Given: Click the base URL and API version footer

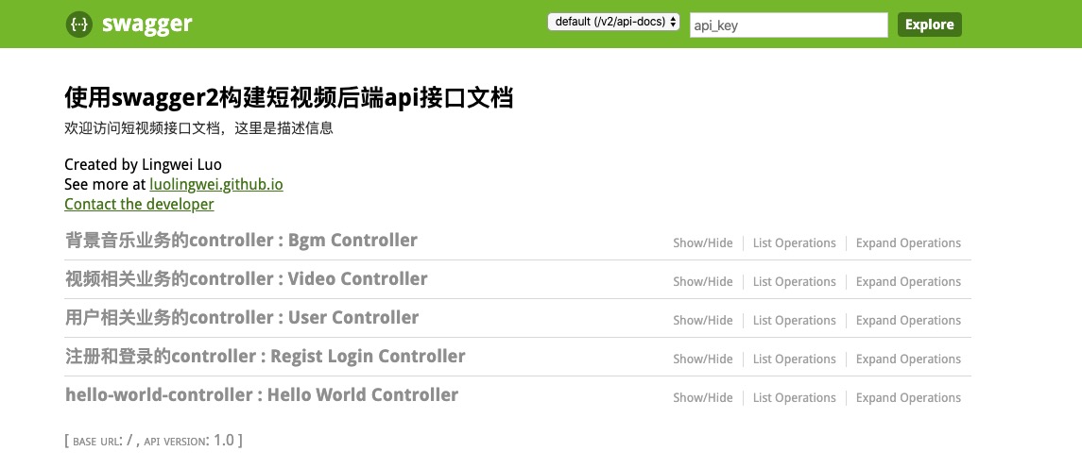Looking at the screenshot, I should (153, 440).
